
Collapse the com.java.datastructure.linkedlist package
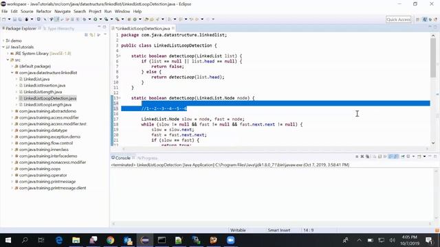coord(12,73)
